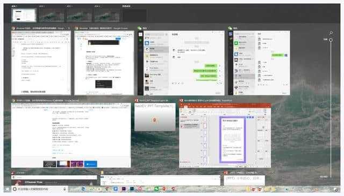Open the second Chrome window with the dark image
Screen dimensions: 344x196
[104, 63]
